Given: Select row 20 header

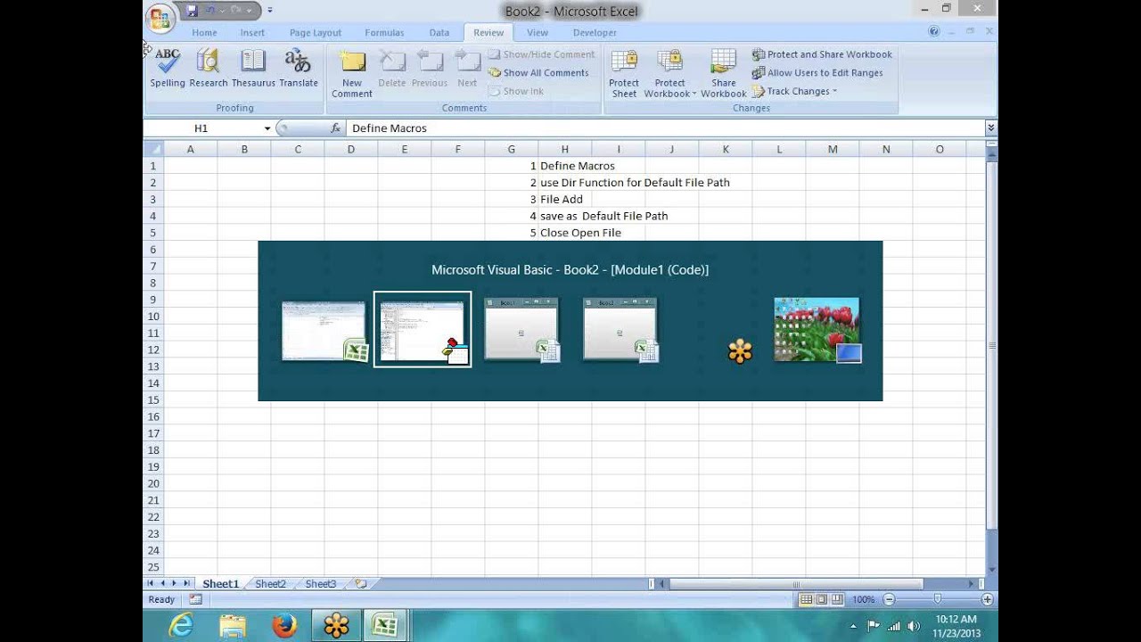Looking at the screenshot, I should [153, 483].
